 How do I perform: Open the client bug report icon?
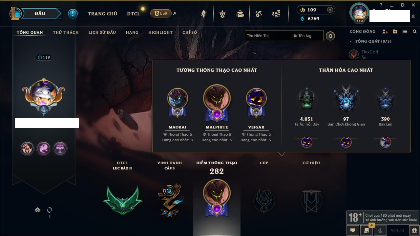[414, 230]
